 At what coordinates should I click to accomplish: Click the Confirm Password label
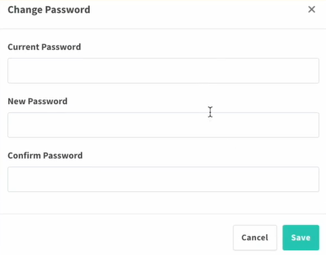pyautogui.click(x=45, y=156)
